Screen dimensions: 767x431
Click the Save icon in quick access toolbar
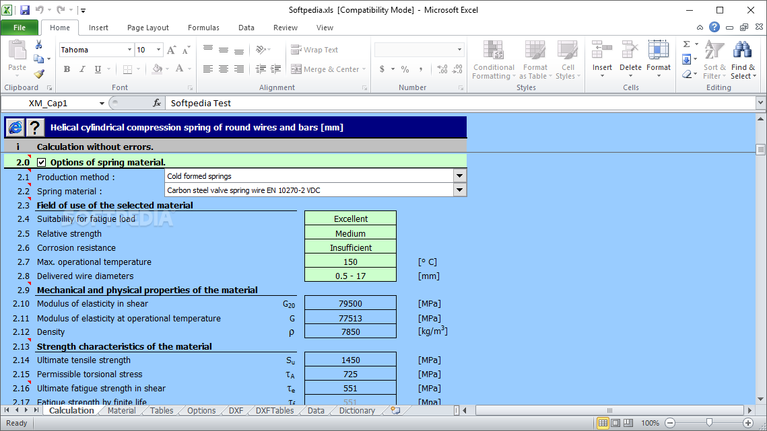click(24, 10)
